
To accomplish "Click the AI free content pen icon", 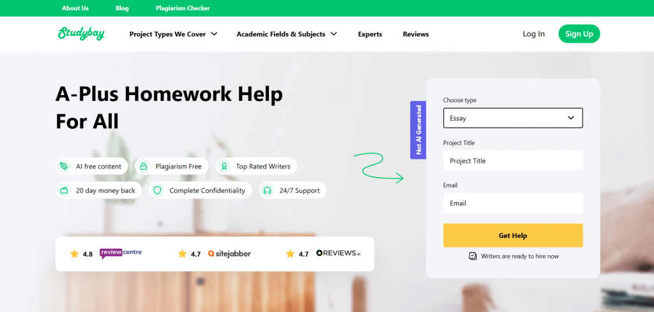I will [64, 166].
